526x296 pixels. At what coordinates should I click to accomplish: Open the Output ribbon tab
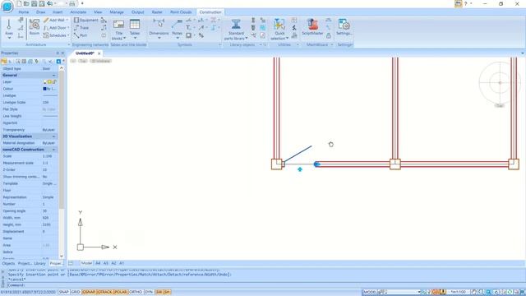pyautogui.click(x=137, y=12)
